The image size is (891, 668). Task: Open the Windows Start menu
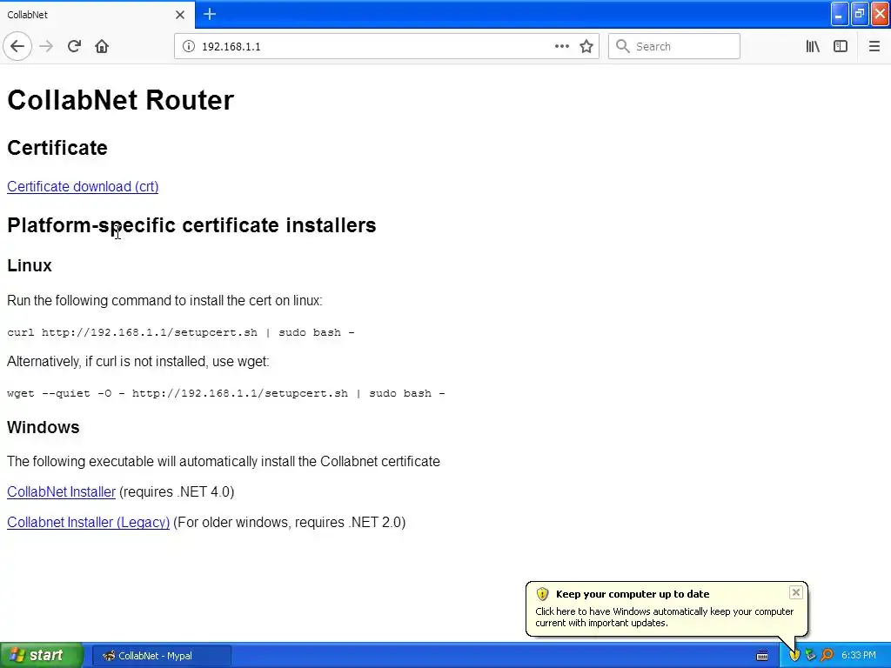click(x=41, y=656)
